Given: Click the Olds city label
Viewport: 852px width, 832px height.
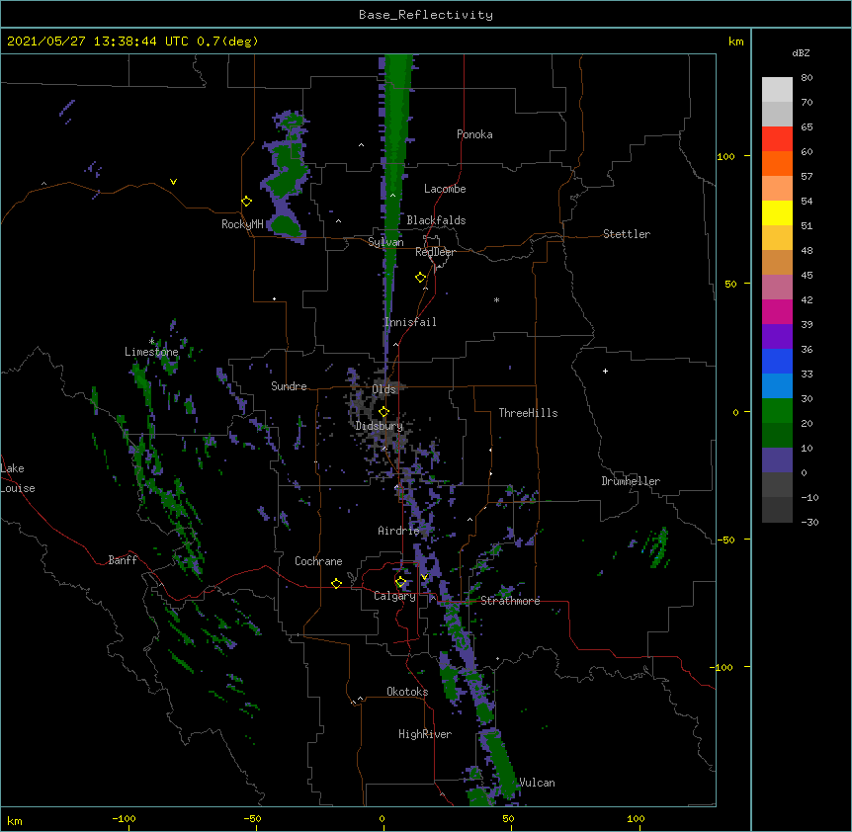Looking at the screenshot, I should pos(384,389).
